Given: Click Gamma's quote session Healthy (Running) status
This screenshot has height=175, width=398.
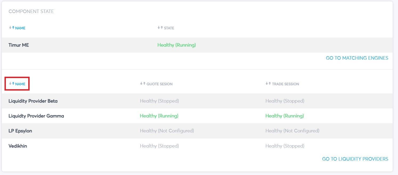Looking at the screenshot, I should [159, 116].
